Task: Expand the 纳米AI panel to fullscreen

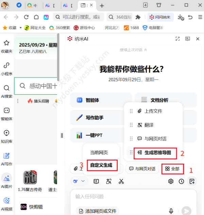Action: (177, 39)
